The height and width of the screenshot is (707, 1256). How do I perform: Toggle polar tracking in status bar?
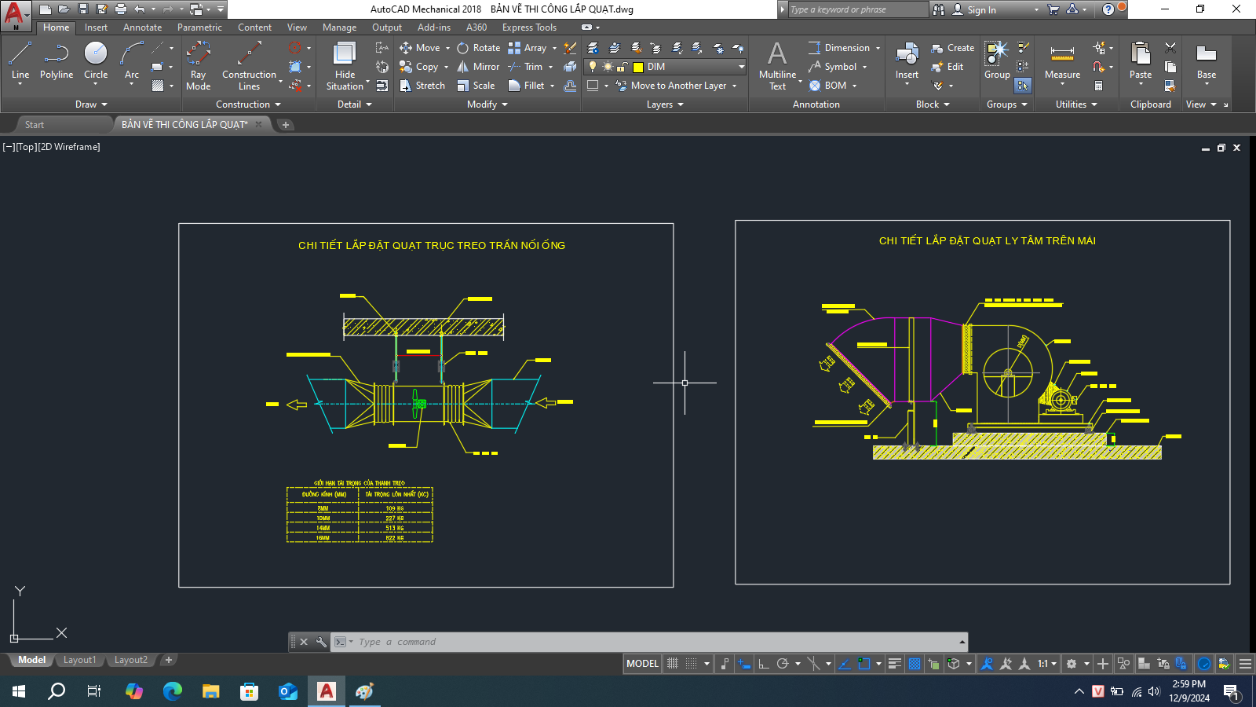click(783, 664)
